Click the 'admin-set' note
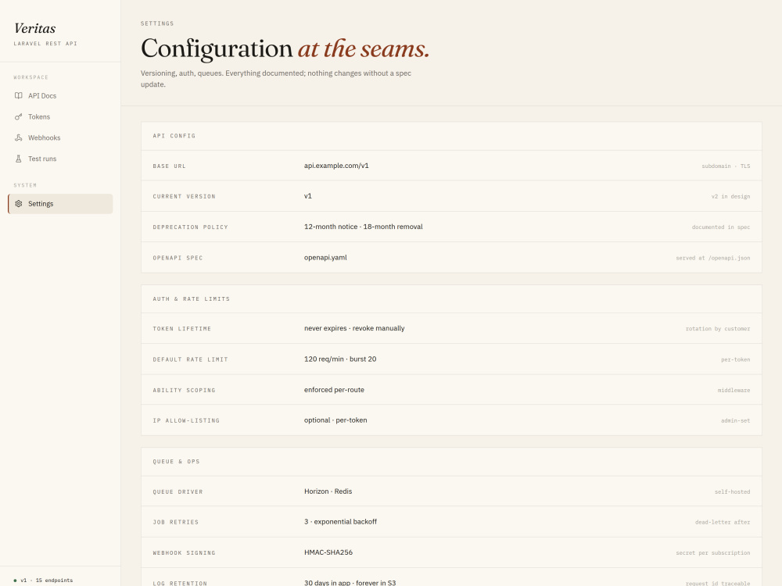782x586 pixels. [x=736, y=420]
